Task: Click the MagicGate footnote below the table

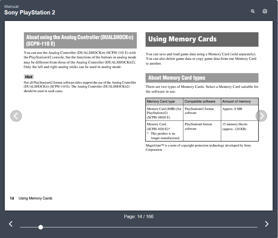Action: tap(198, 147)
